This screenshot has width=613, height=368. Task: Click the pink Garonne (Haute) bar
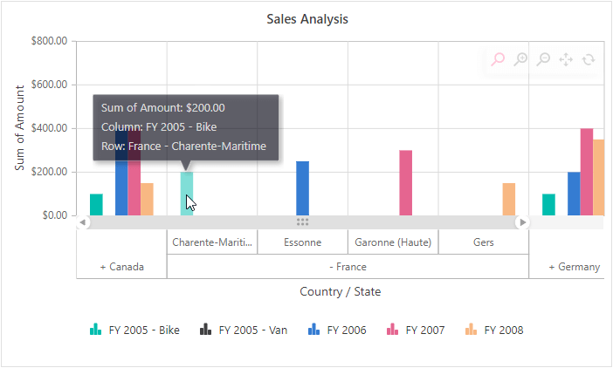[406, 182]
